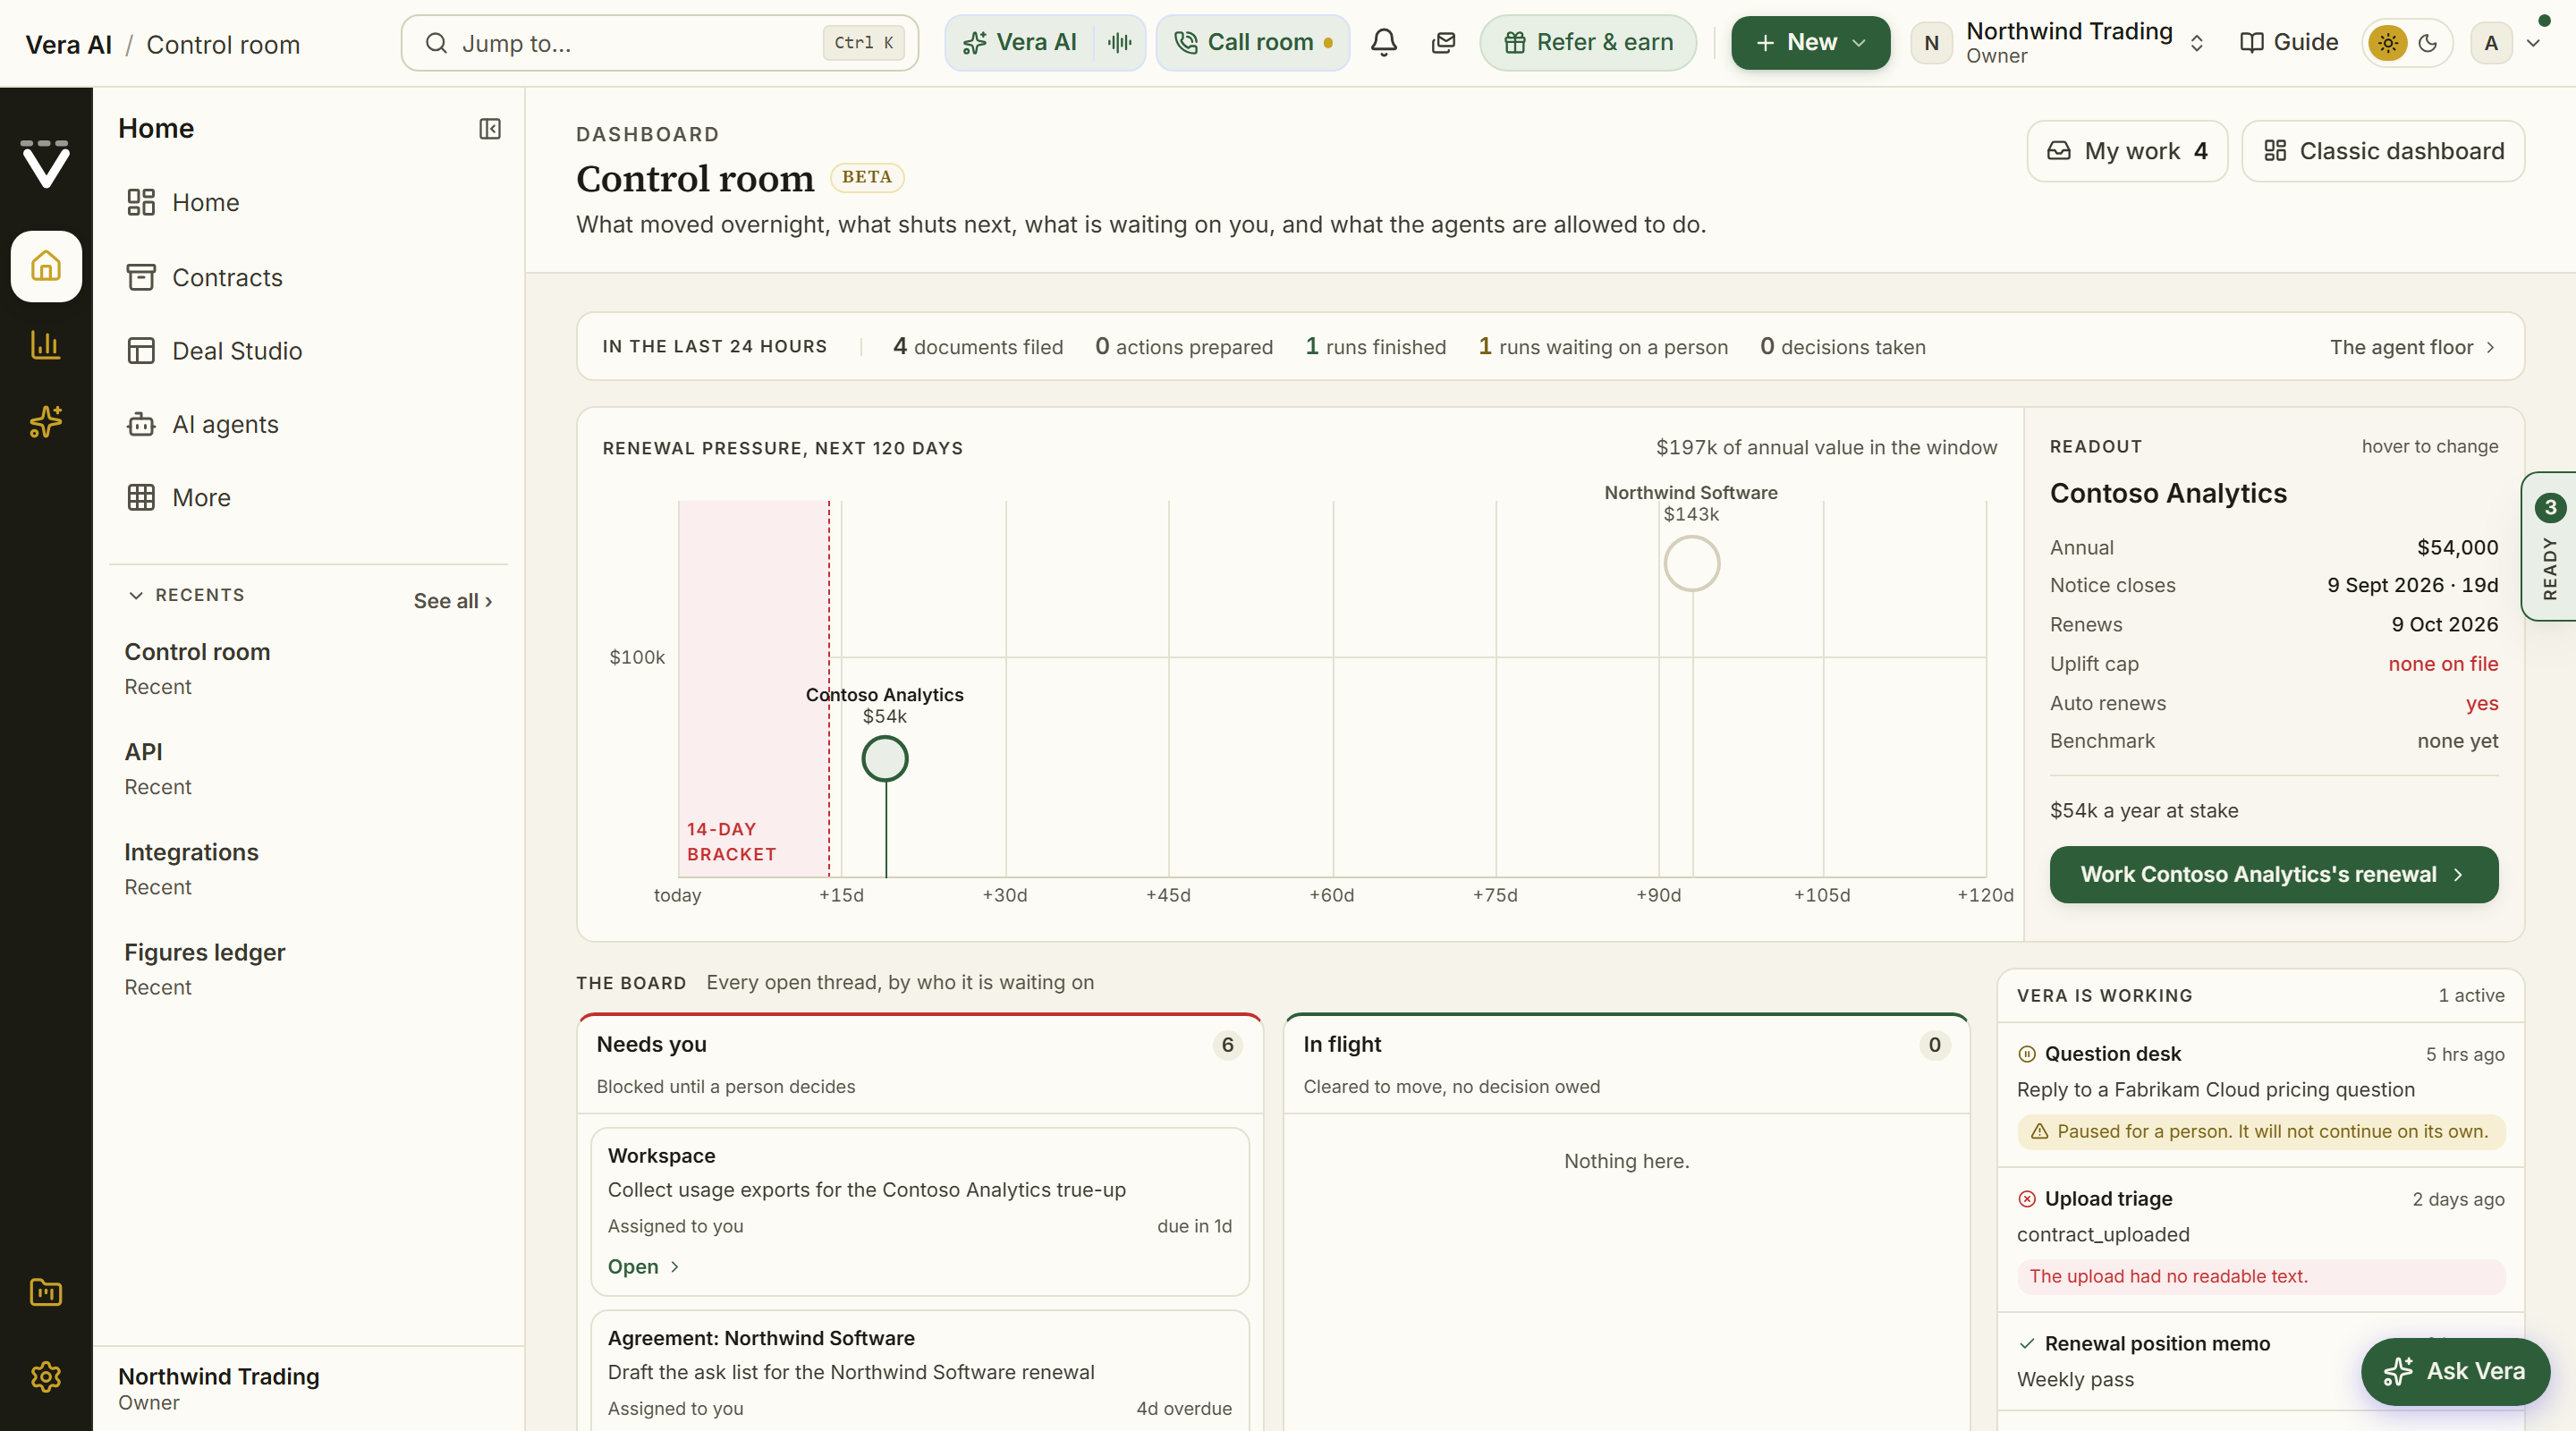Open the sparkle AI rail icon
Viewport: 2576px width, 1431px height.
[x=46, y=422]
